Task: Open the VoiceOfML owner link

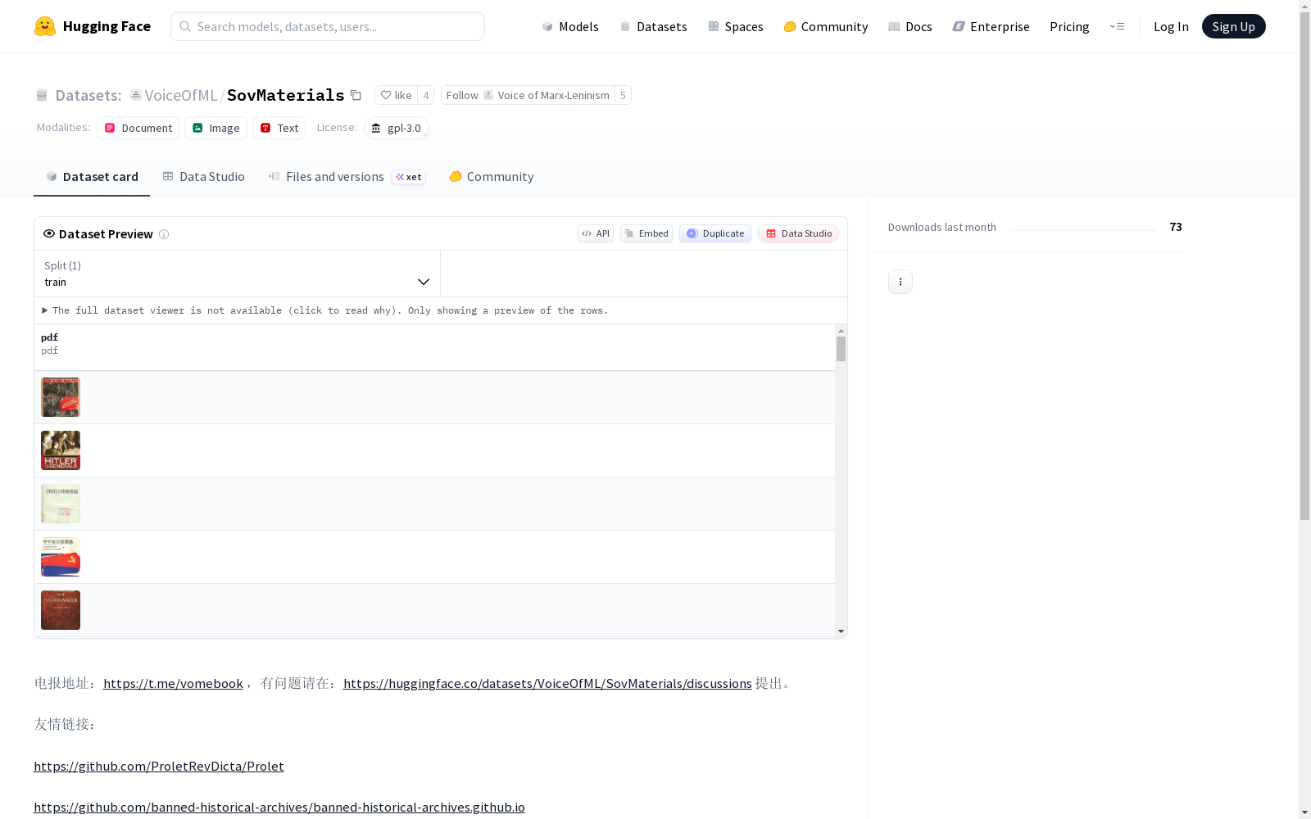Action: point(181,95)
